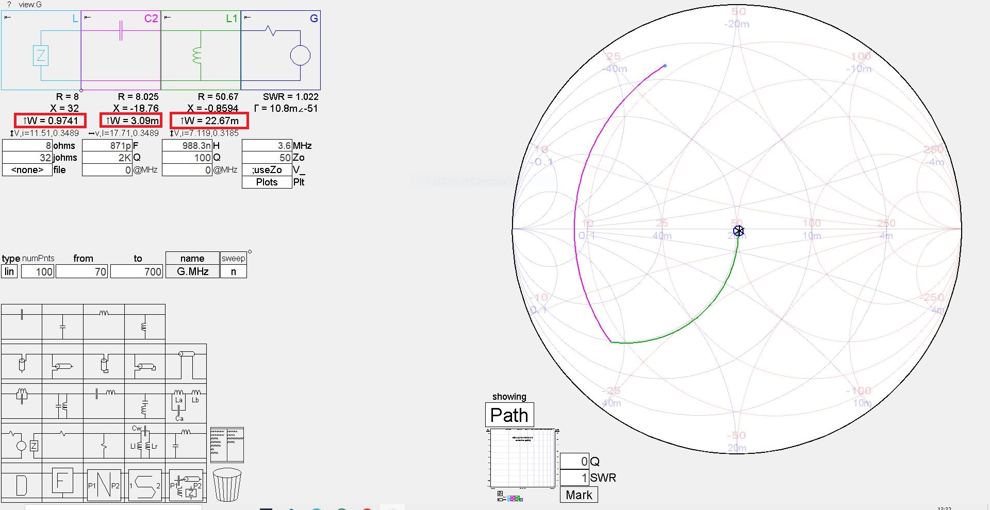
Task: Add the horizontal shorted-stub transmission line component
Action: point(145,363)
